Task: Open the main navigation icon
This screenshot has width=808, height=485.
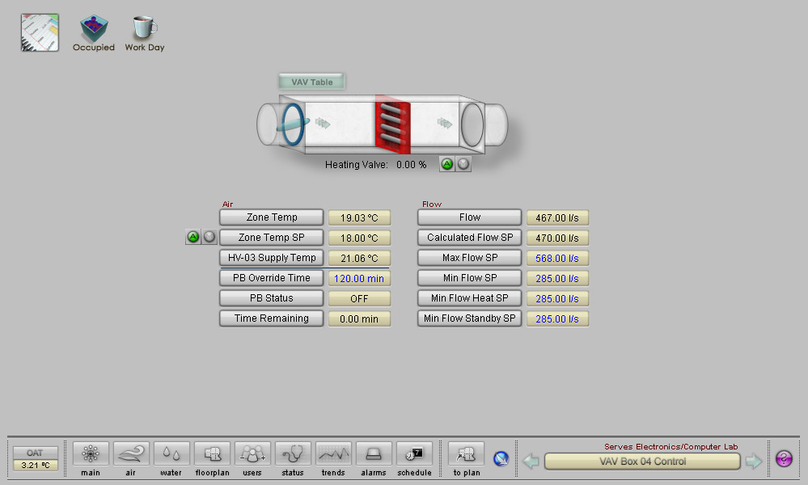Action: click(x=91, y=453)
